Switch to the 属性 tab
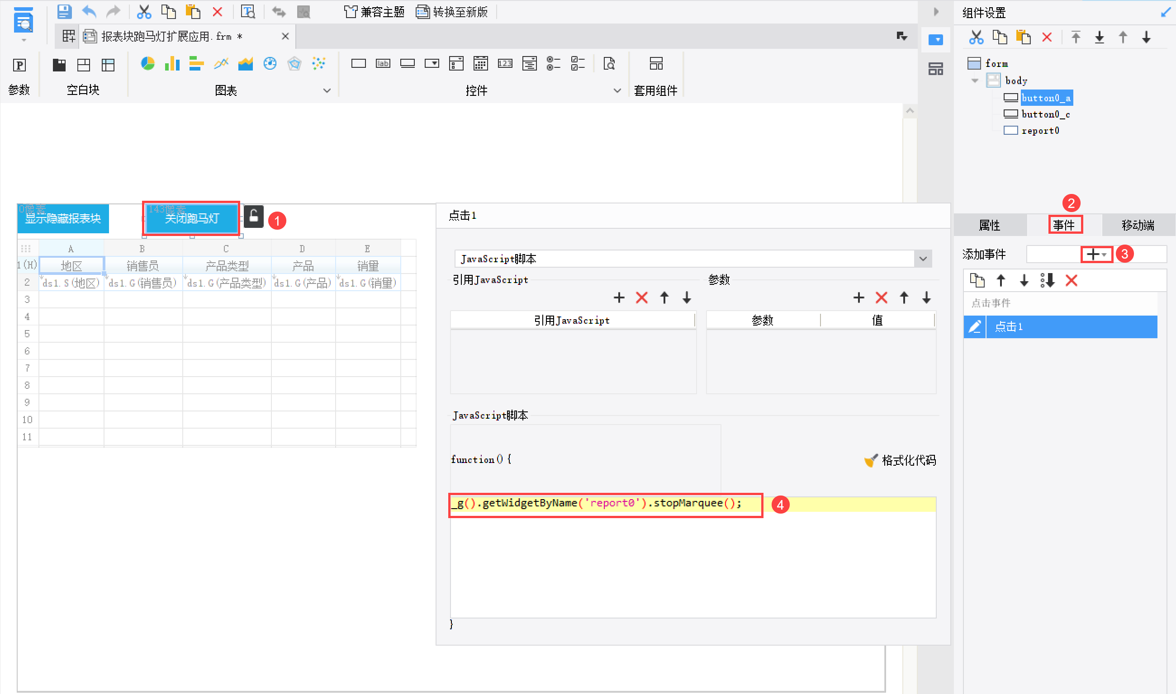Viewport: 1176px width, 694px height. (x=989, y=226)
